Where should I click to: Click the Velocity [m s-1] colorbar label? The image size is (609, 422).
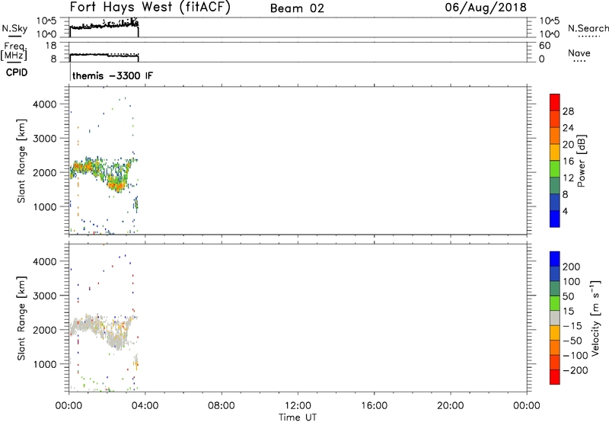coord(595,318)
